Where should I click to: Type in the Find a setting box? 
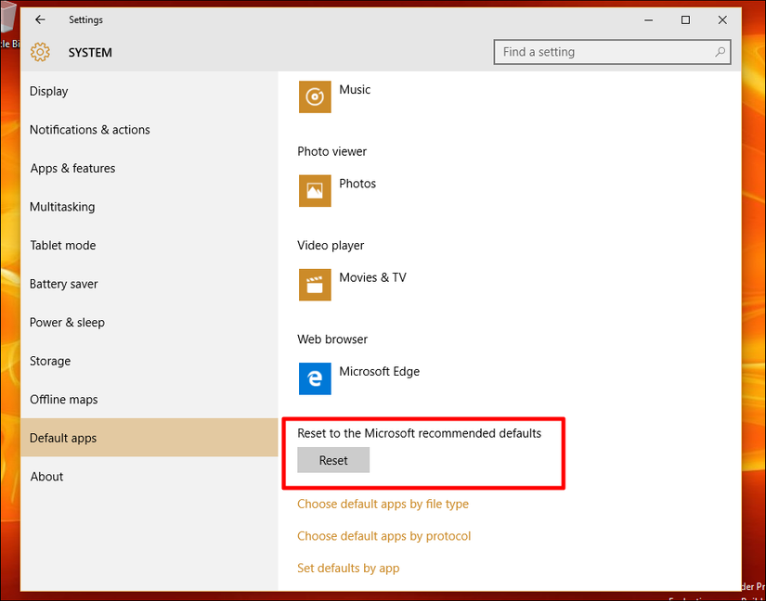pyautogui.click(x=604, y=53)
